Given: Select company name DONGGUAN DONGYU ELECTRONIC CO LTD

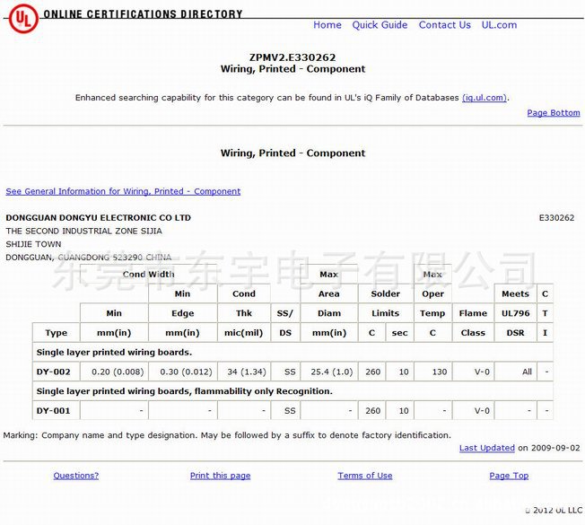Looking at the screenshot, I should coord(98,218).
